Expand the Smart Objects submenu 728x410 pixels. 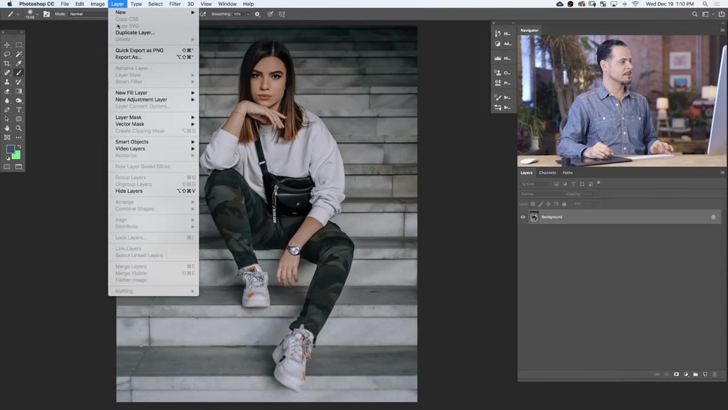pos(153,142)
